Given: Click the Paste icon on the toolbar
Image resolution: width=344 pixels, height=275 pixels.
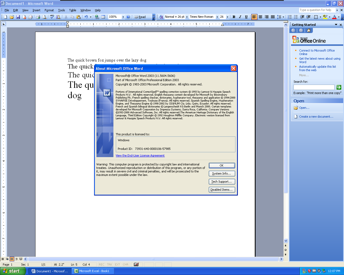Looking at the screenshot, I should (79, 17).
